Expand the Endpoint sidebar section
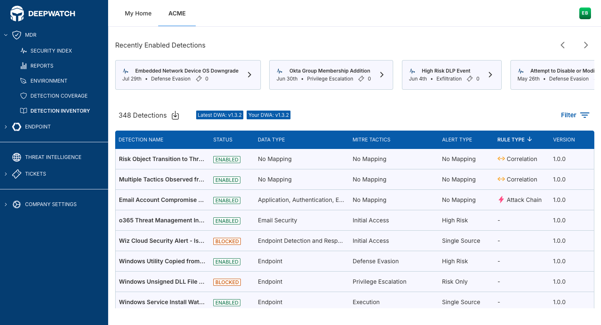This screenshot has width=601, height=325. pyautogui.click(x=6, y=127)
